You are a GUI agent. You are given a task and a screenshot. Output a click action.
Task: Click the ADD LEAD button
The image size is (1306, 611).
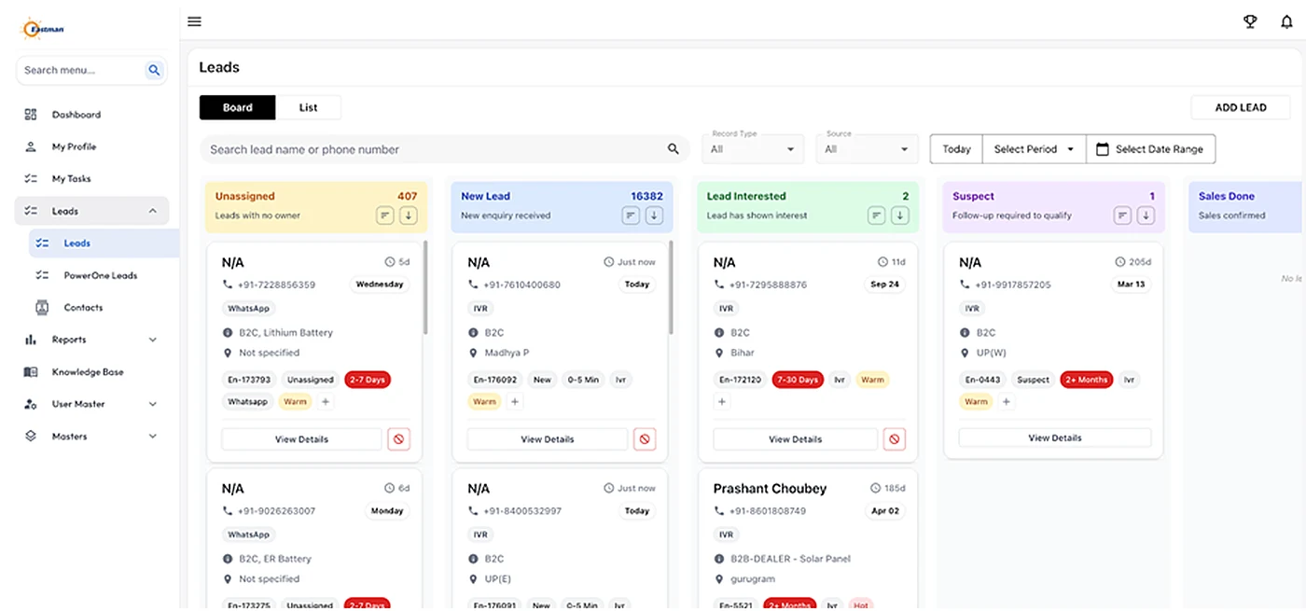pos(1241,107)
